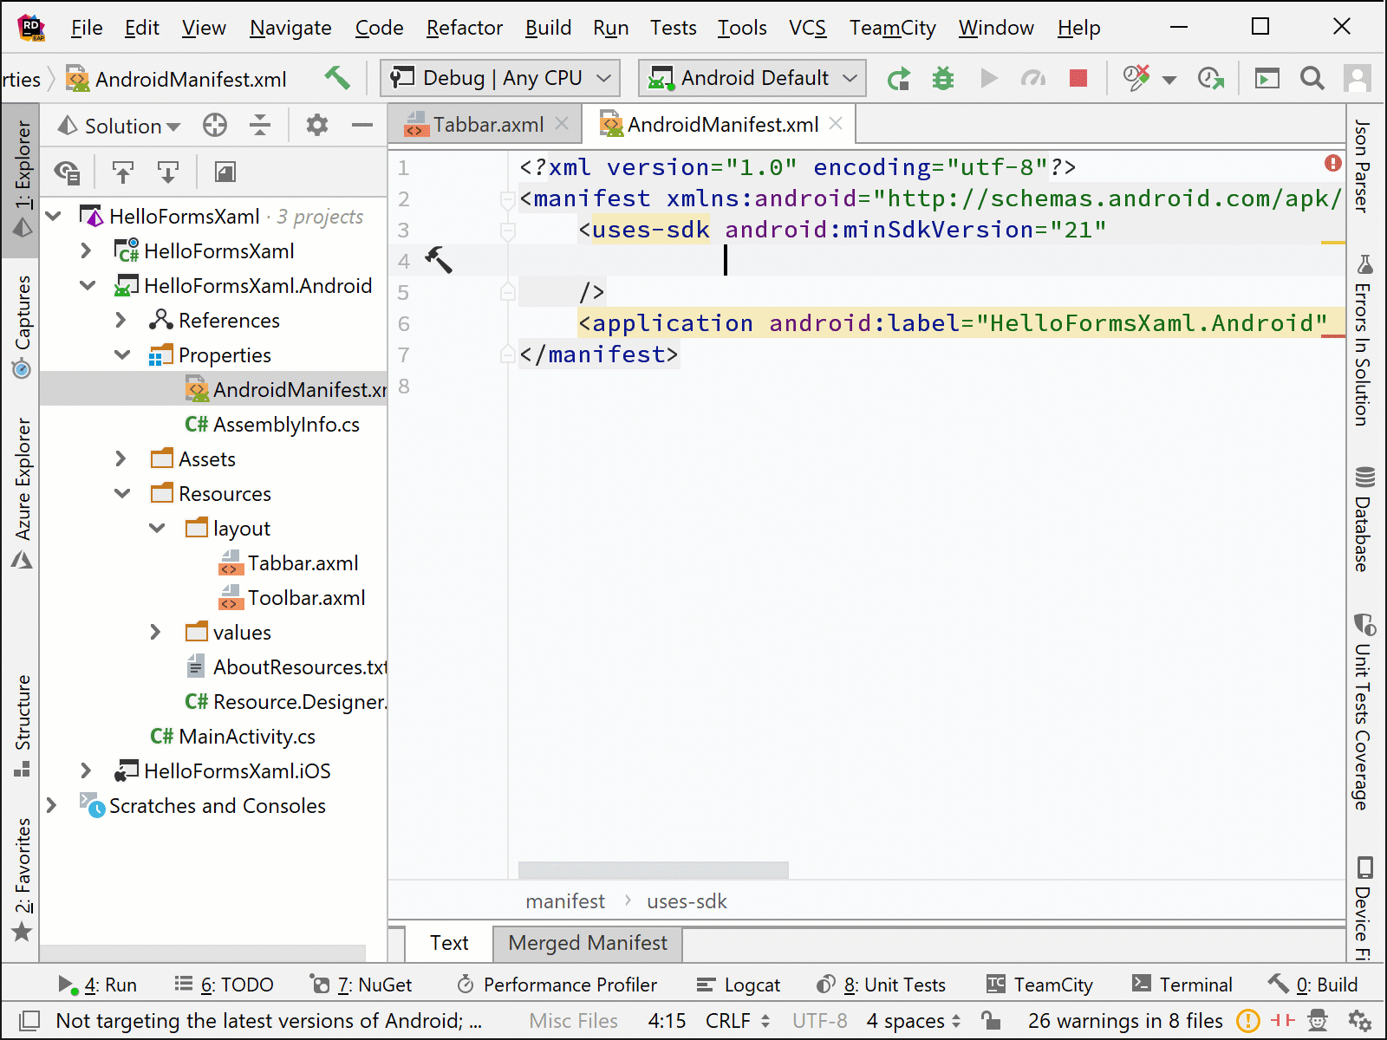Viewport: 1387px width, 1040px height.
Task: Open the Terminal tool window
Action: 1182,985
